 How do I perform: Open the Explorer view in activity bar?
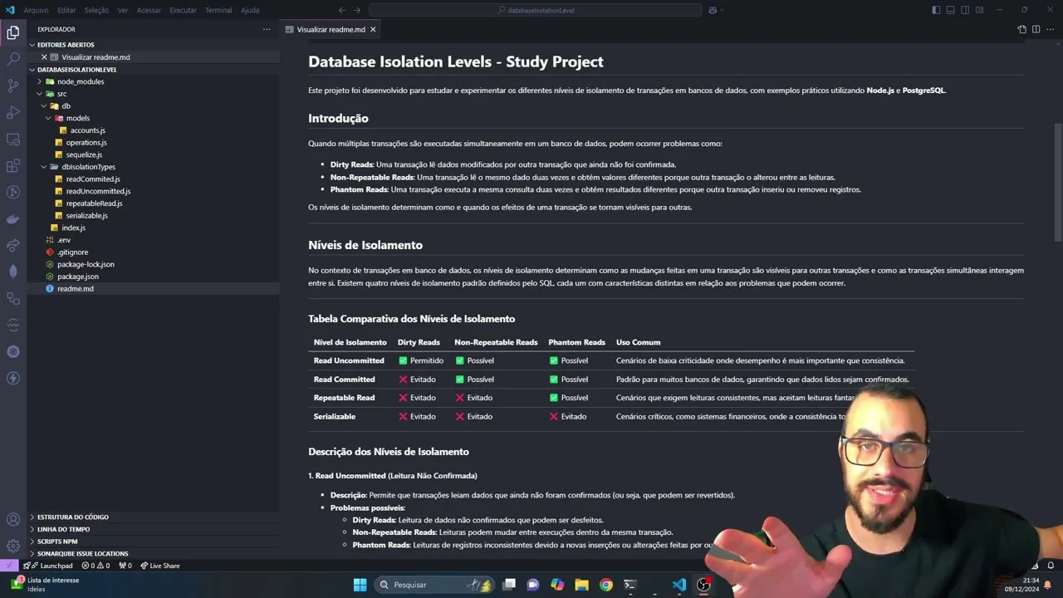pyautogui.click(x=13, y=32)
